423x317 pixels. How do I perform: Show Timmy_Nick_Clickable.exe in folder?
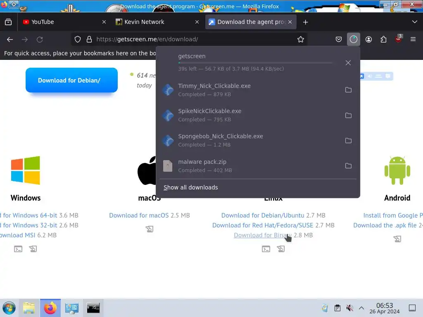point(348,90)
